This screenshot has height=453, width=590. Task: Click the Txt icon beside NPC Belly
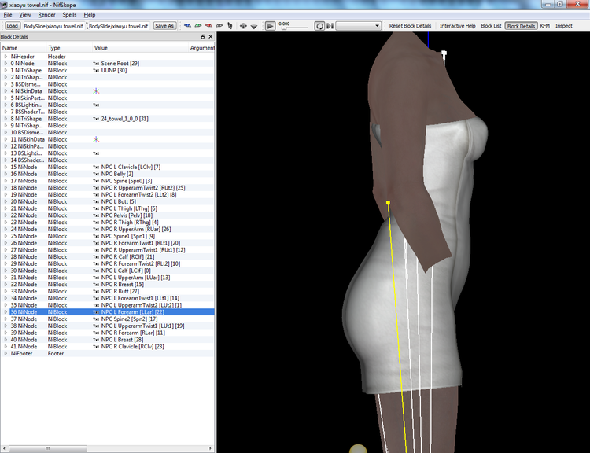pyautogui.click(x=96, y=174)
